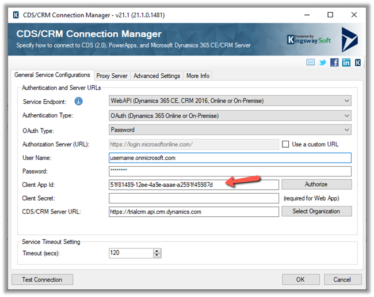Enable the Use a custom URL checkbox

tap(286, 144)
